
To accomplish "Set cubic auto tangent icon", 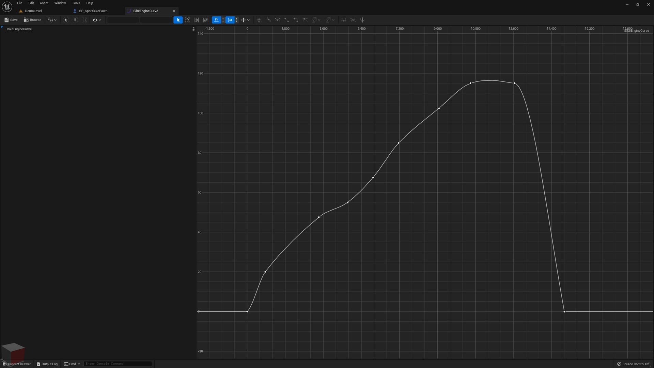I will (x=259, y=20).
